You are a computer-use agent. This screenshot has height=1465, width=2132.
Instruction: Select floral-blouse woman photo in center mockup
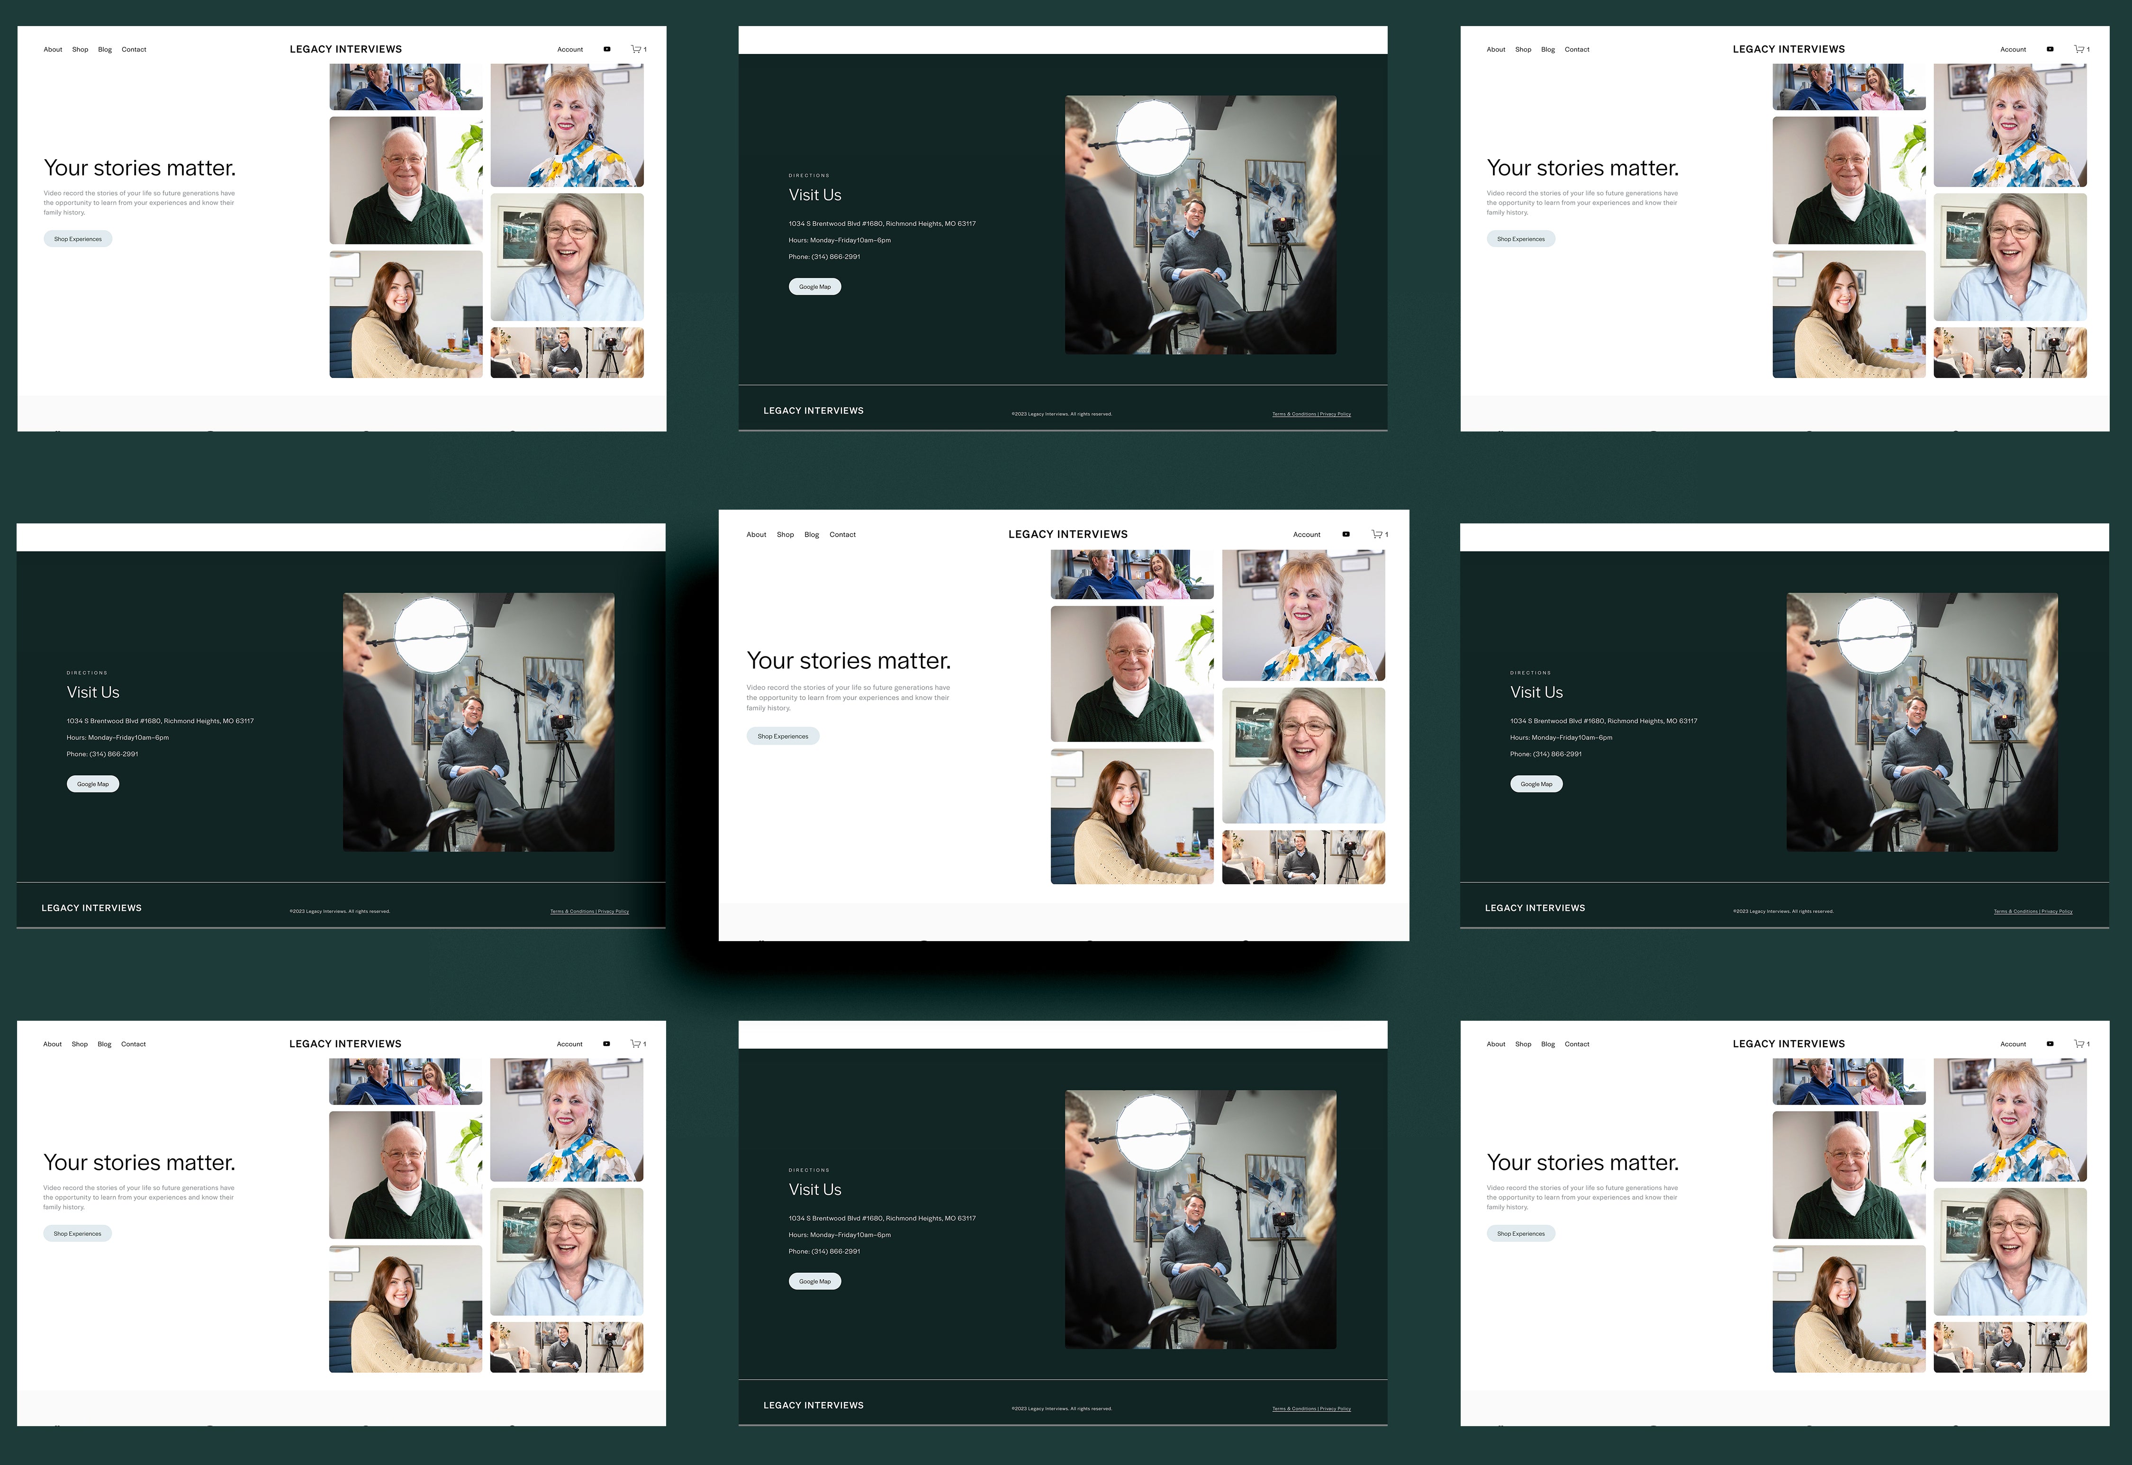pyautogui.click(x=1303, y=615)
